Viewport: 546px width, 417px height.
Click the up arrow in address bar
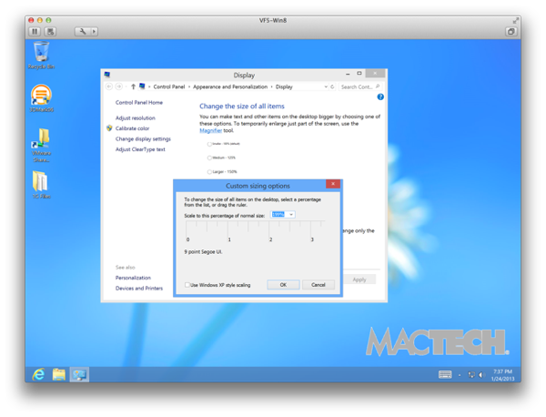133,86
